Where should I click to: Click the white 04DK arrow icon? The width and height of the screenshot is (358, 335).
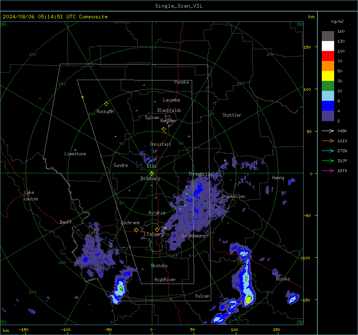click(328, 131)
